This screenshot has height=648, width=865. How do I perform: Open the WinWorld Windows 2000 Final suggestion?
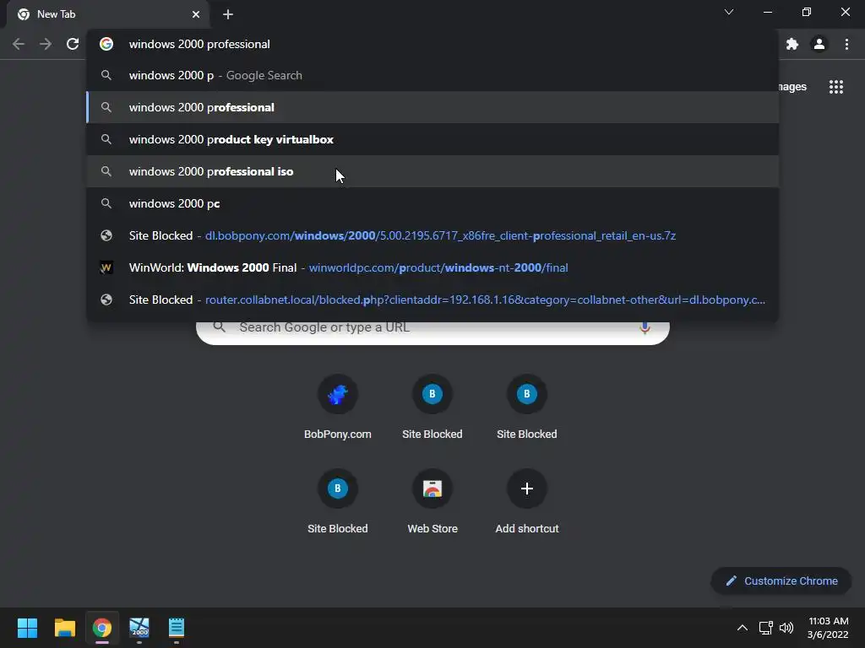[x=432, y=267]
